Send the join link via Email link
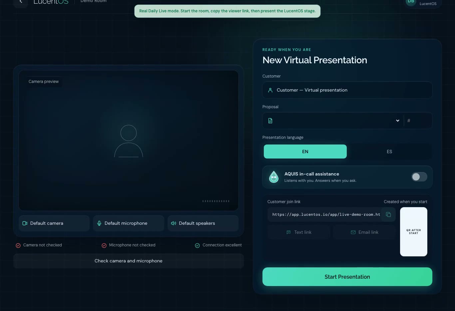Screen dimensions: 455x311 point(364,232)
